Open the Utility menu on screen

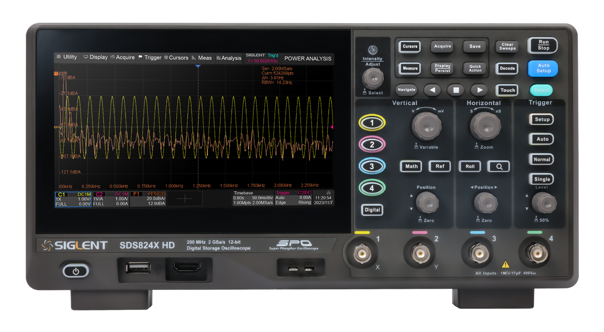(x=67, y=57)
